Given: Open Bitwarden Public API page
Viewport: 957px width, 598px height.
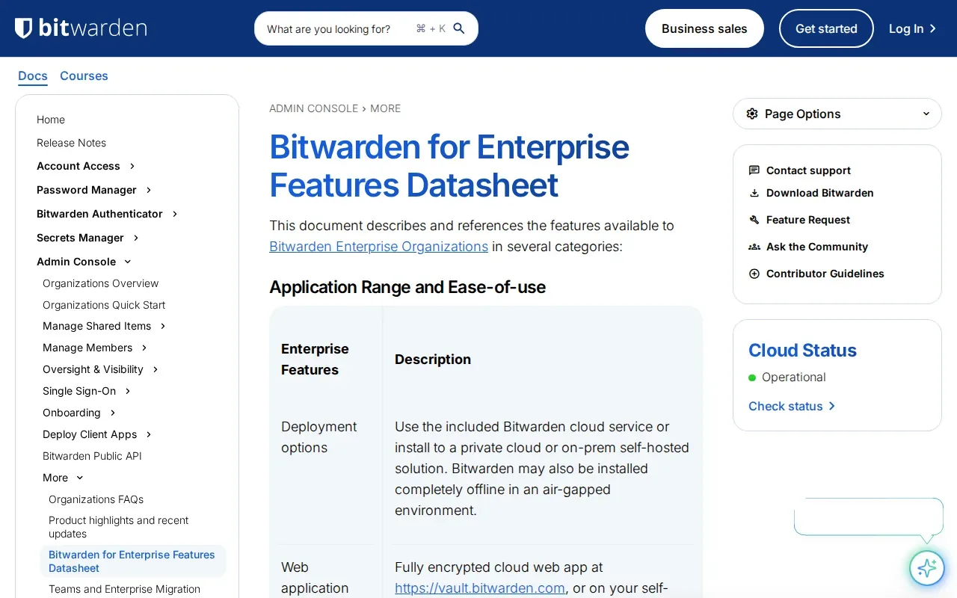Looking at the screenshot, I should [92, 456].
